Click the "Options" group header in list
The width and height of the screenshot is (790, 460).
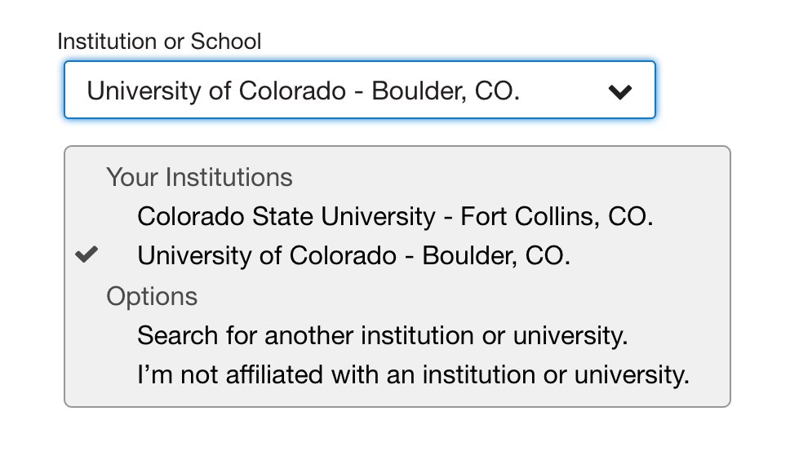(x=152, y=296)
